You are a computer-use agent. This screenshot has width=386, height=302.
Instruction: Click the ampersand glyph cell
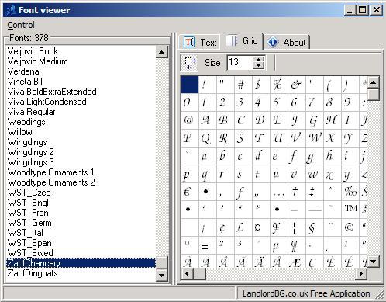297,85
